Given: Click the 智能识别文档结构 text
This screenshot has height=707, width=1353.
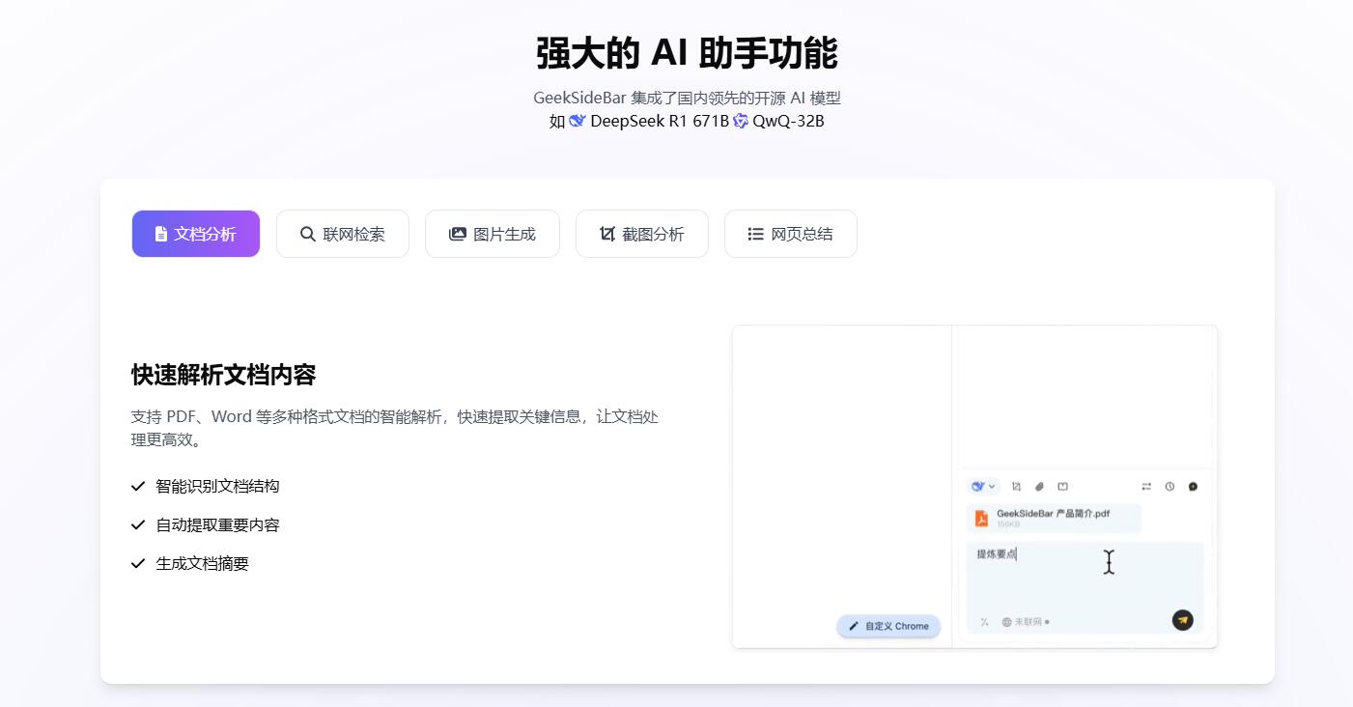Looking at the screenshot, I should coord(217,486).
